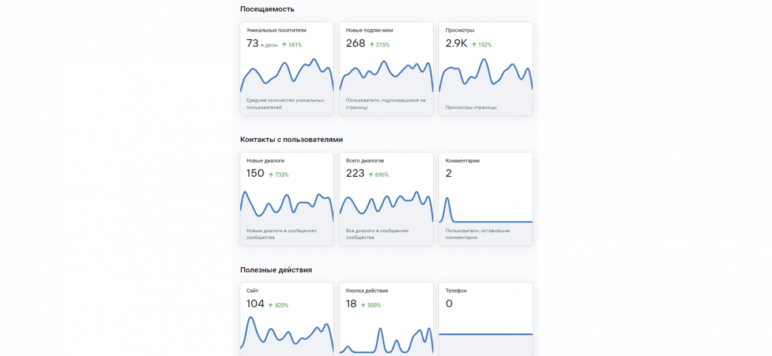Viewport: 772px width, 356px height.
Task: Click the green 152% growth arrow
Action: [x=474, y=44]
